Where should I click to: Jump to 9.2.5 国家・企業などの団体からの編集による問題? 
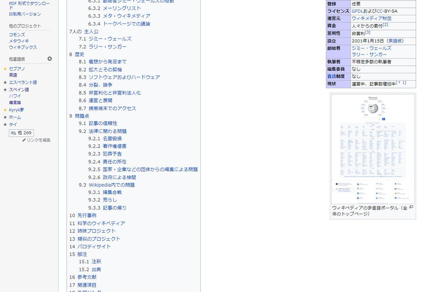[x=143, y=169]
